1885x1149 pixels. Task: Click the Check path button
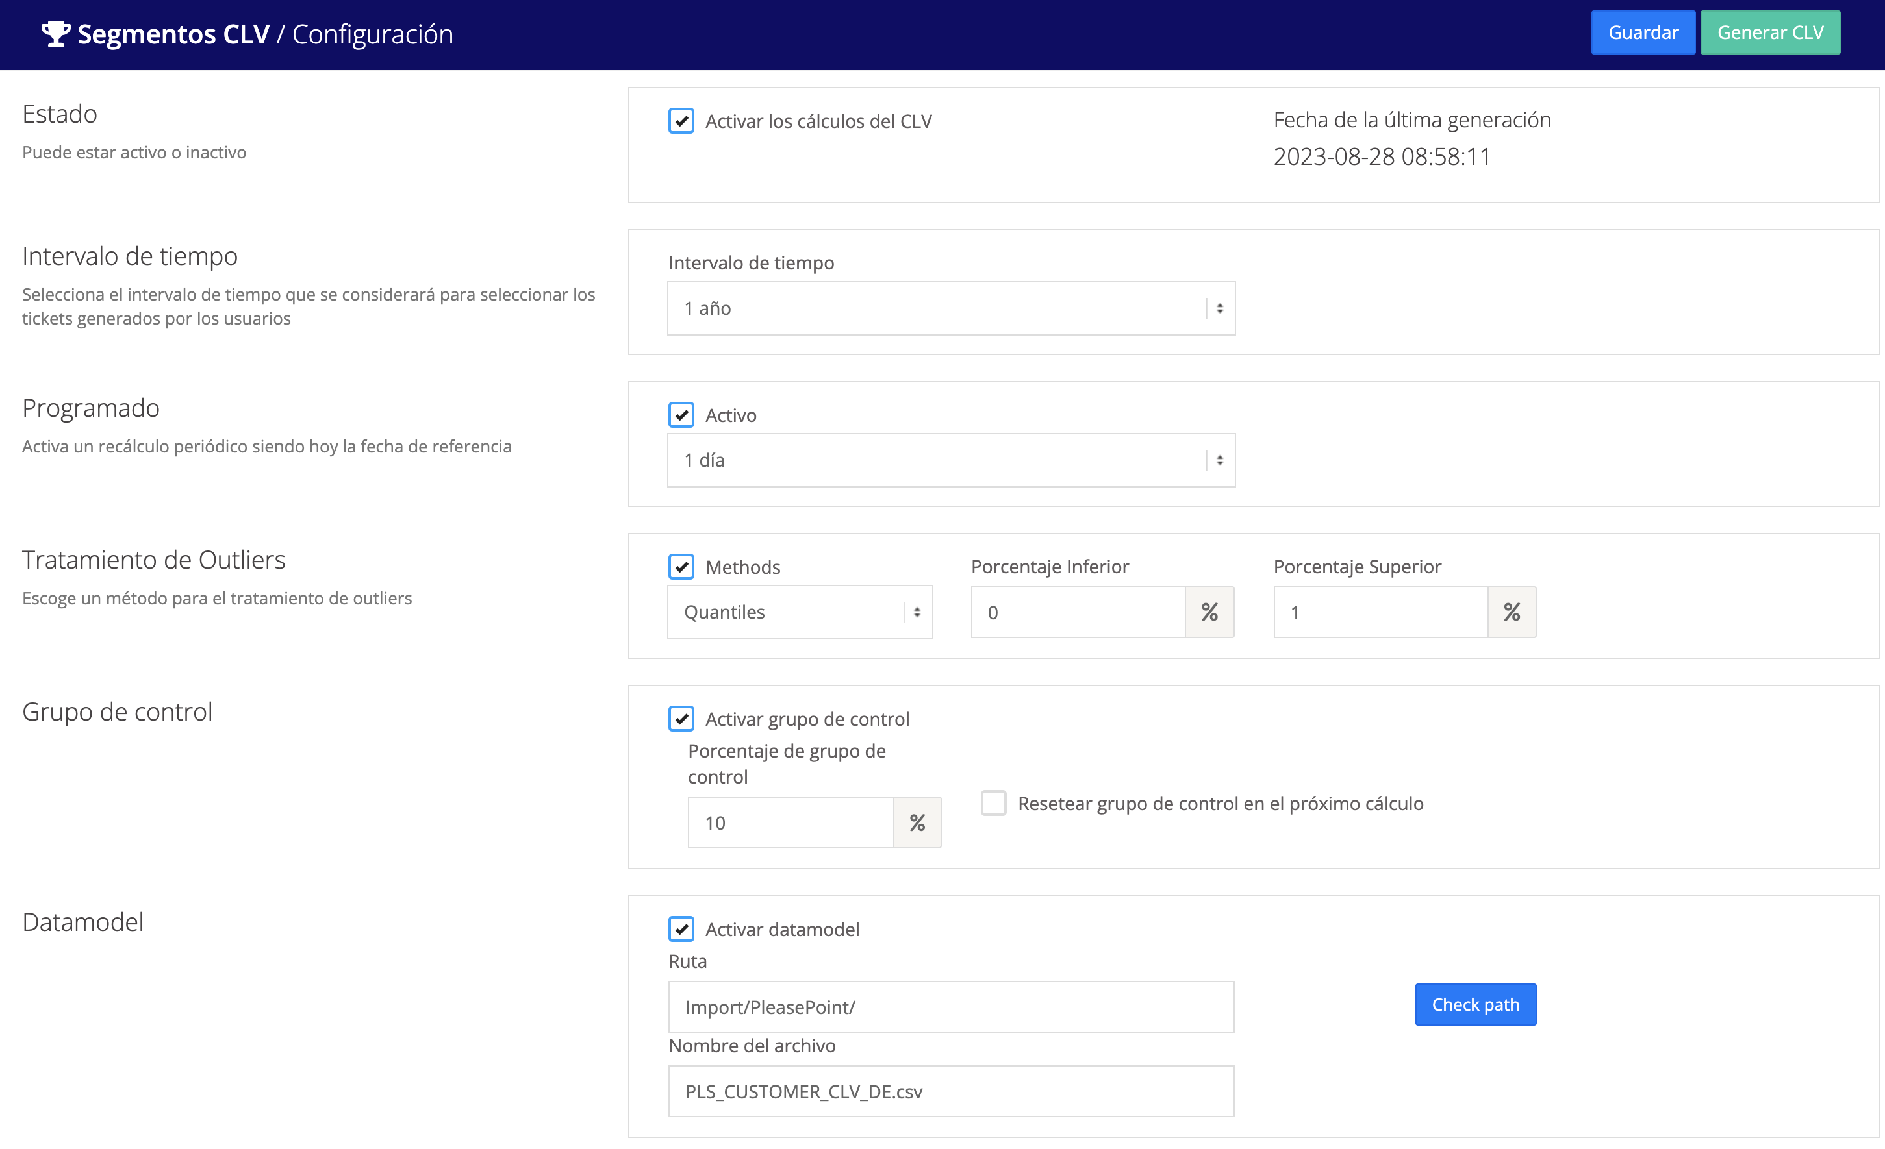1474,1004
